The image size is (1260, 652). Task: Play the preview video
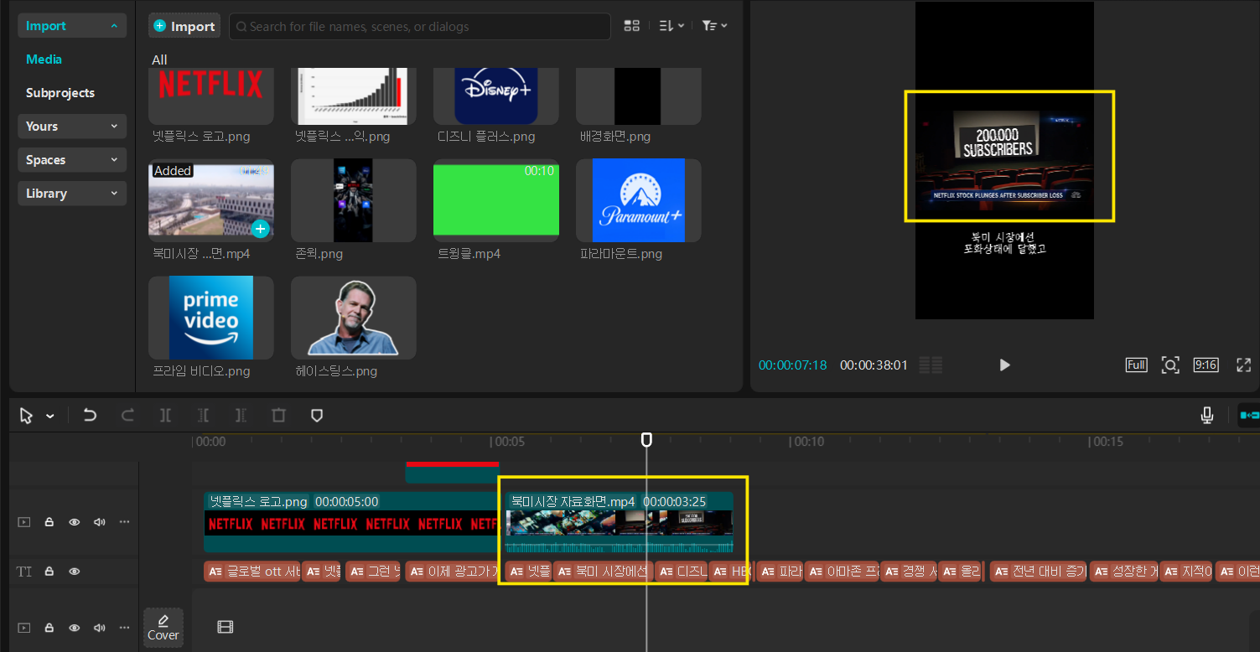1004,365
